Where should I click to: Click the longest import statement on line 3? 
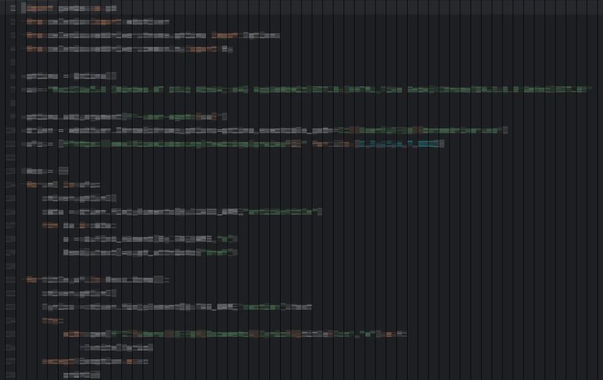pos(153,36)
